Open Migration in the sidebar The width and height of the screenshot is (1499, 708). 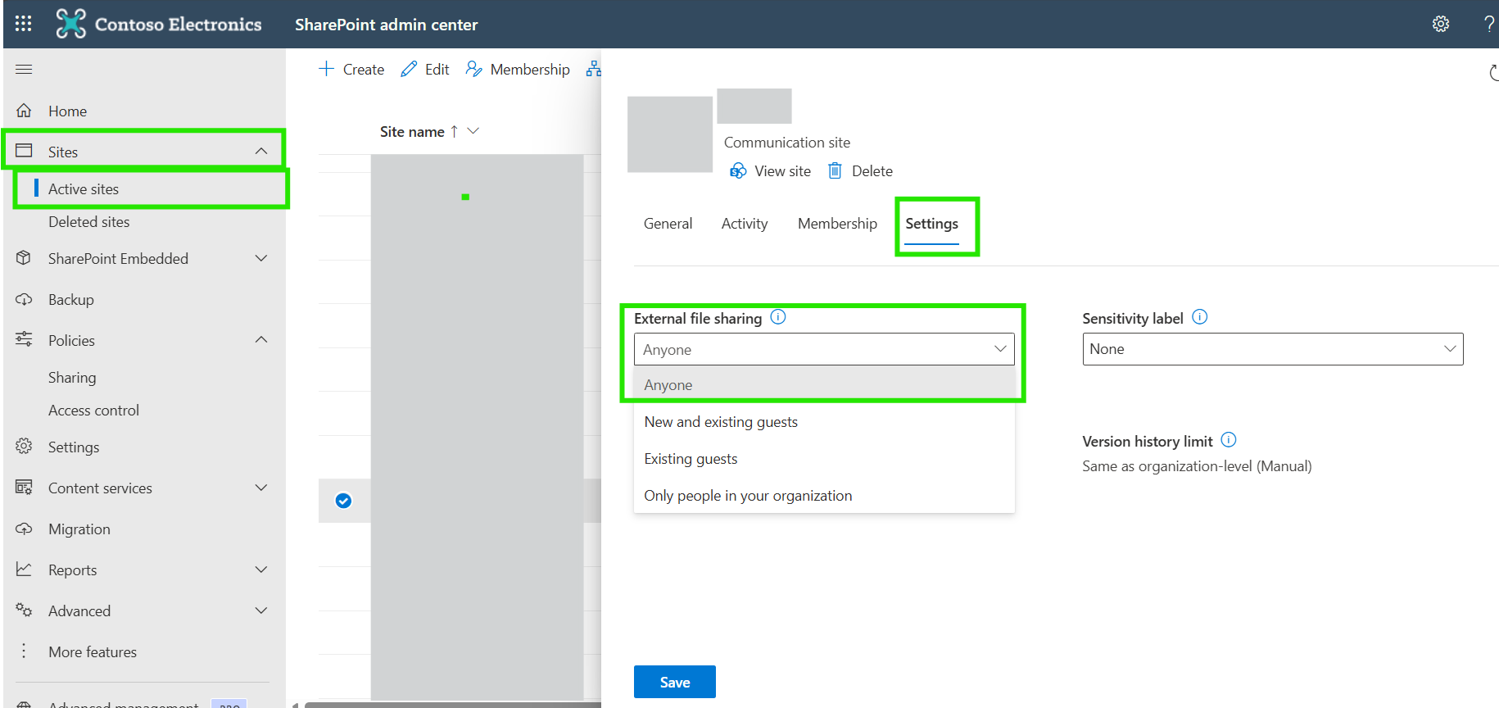79,529
